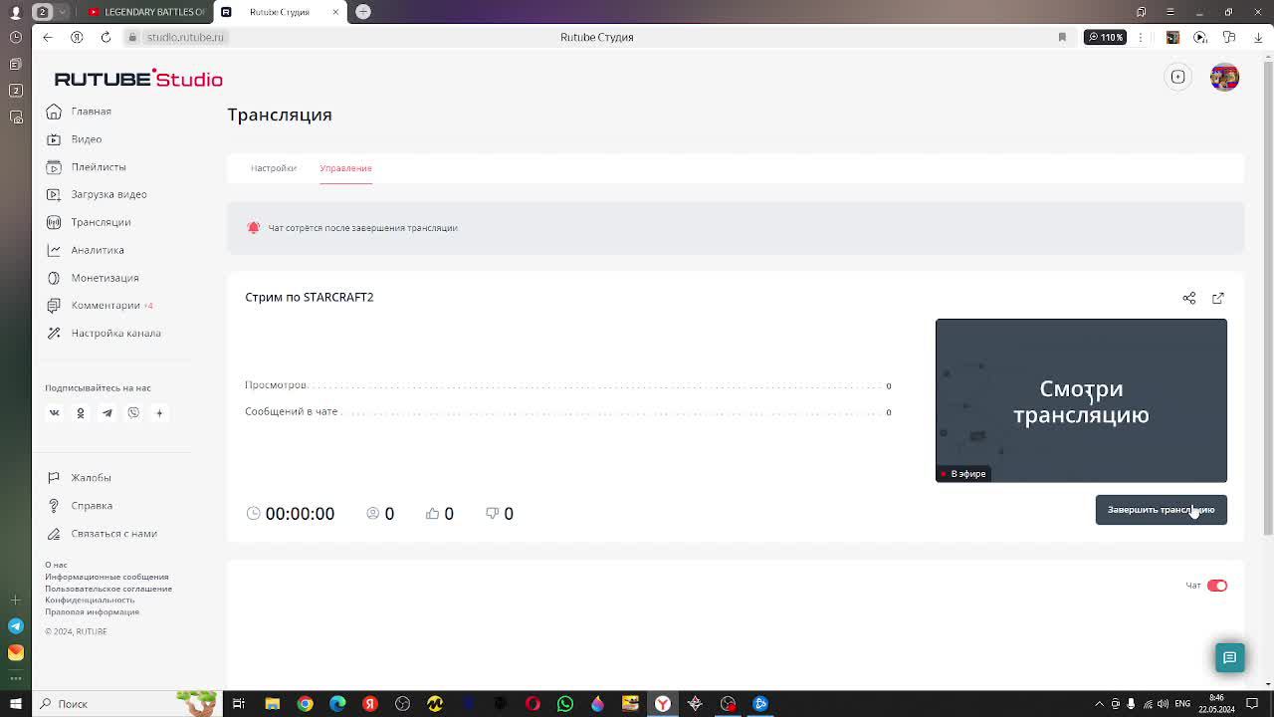Expand the tab group dropdown arrow
The width and height of the screenshot is (1274, 717).
(63, 12)
